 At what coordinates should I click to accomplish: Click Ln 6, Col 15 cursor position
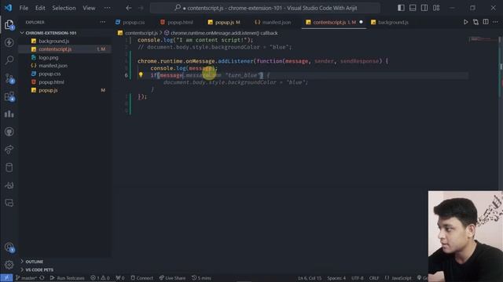coord(310,278)
